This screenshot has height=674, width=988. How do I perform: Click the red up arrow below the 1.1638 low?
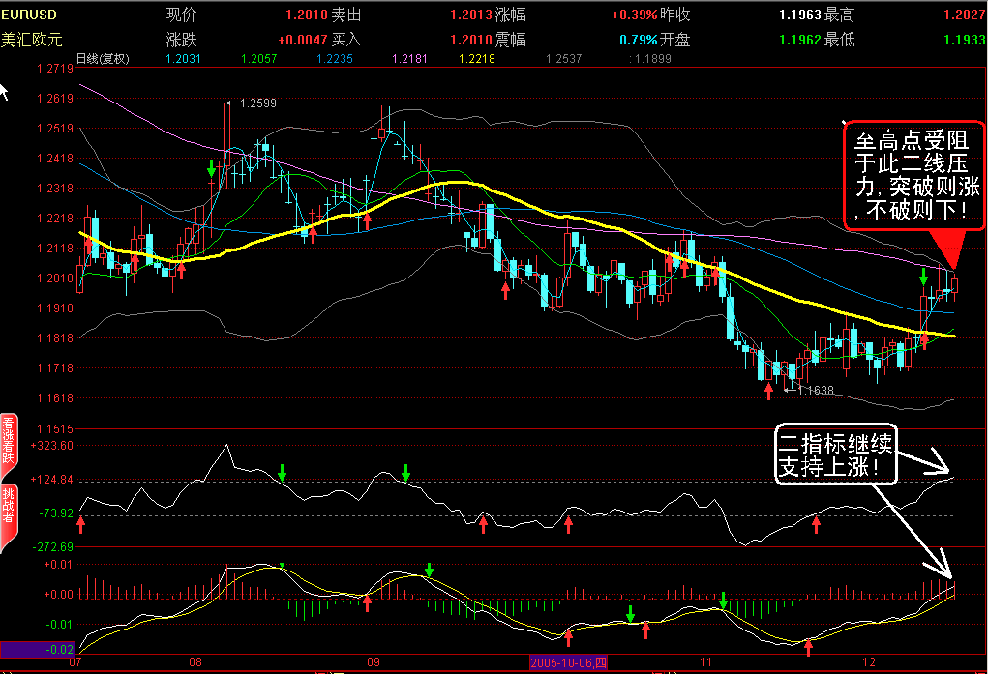pos(768,392)
